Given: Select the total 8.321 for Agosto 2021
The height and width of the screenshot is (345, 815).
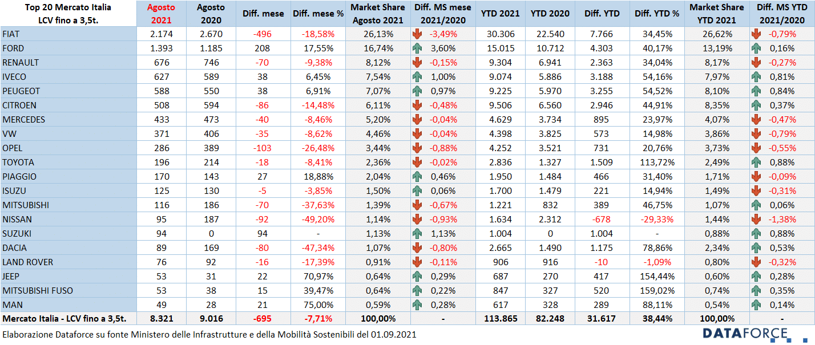Looking at the screenshot, I should (x=162, y=319).
